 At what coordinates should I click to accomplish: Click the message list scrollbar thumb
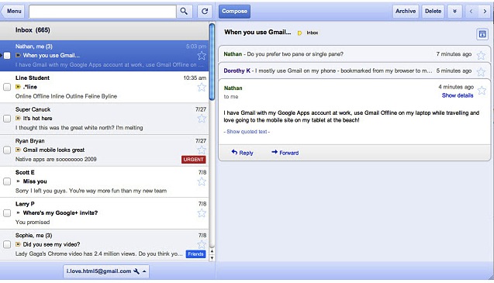tap(212, 62)
